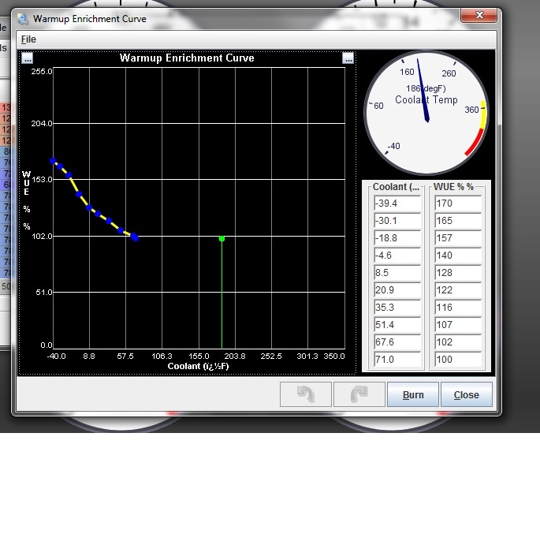This screenshot has width=540, height=545.
Task: Open the top-right graph options button
Action: (x=348, y=58)
